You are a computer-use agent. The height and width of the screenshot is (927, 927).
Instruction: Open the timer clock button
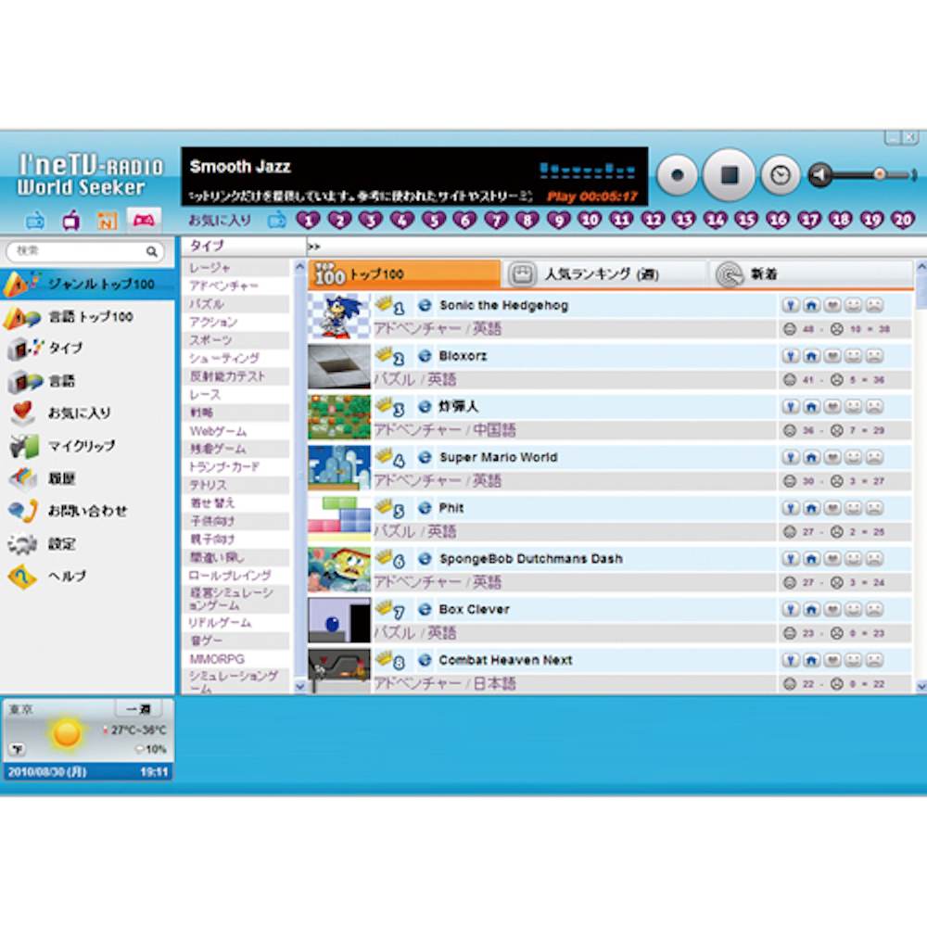(x=781, y=175)
